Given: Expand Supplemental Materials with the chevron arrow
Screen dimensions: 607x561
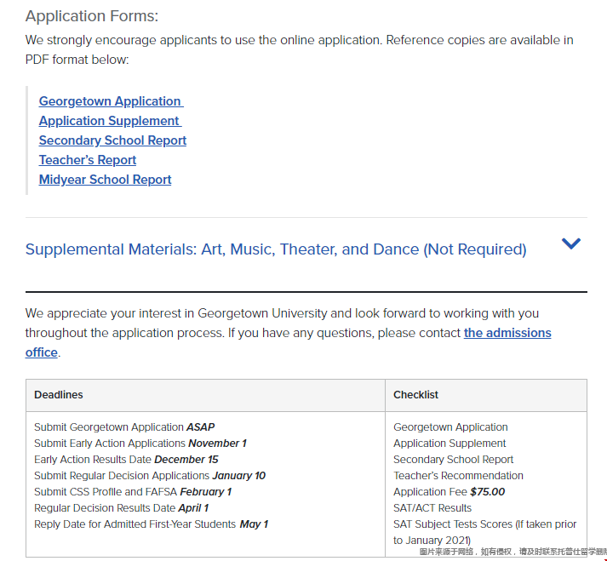Looking at the screenshot, I should pos(570,243).
